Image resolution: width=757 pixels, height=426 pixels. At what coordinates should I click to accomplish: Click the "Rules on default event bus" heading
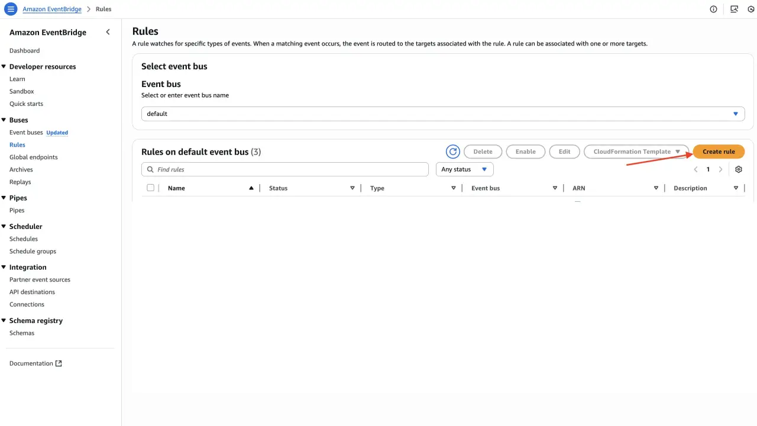195,152
